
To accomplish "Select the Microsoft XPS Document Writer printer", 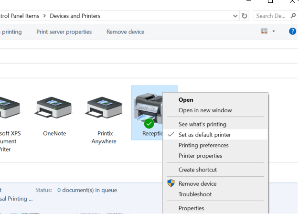I will pos(9,109).
